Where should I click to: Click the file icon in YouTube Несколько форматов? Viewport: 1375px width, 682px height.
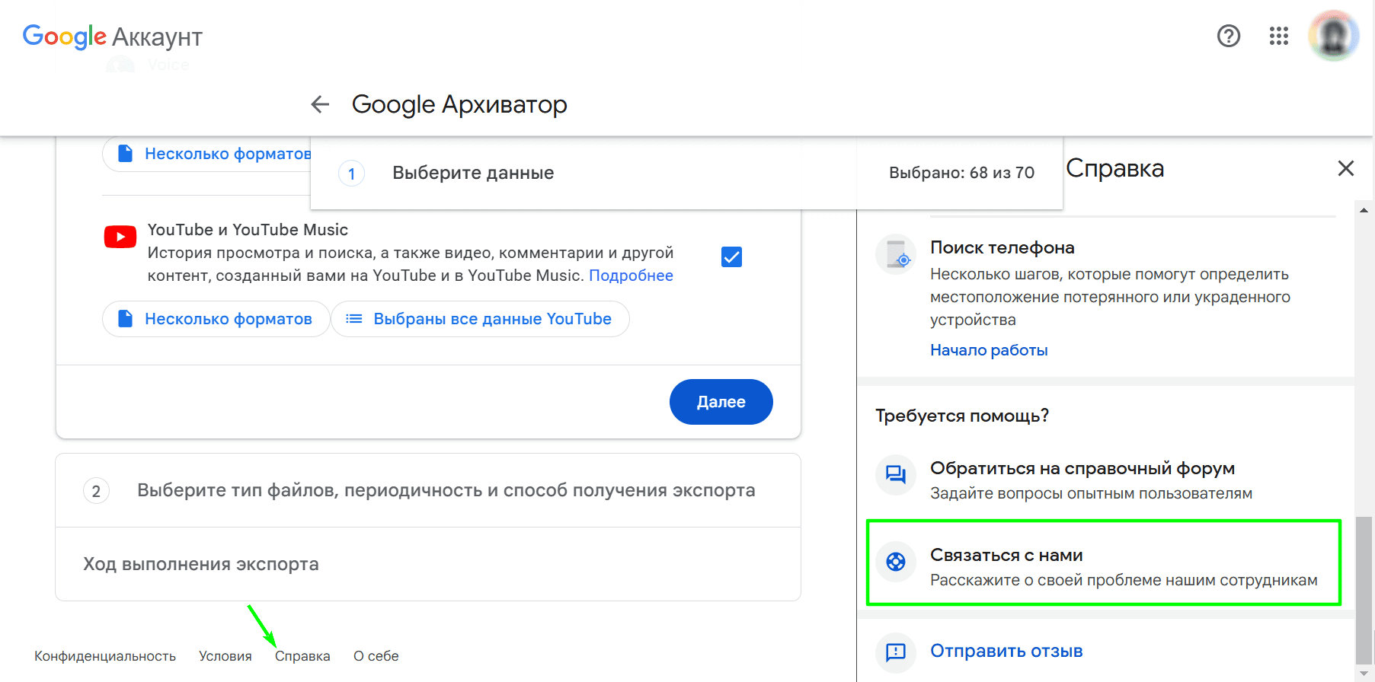pos(125,319)
